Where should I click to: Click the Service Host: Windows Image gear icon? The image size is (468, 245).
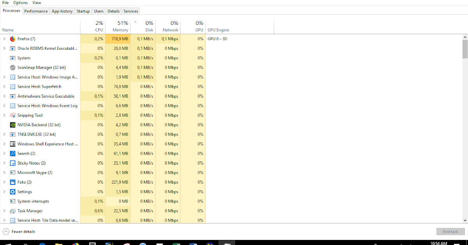tap(12, 77)
